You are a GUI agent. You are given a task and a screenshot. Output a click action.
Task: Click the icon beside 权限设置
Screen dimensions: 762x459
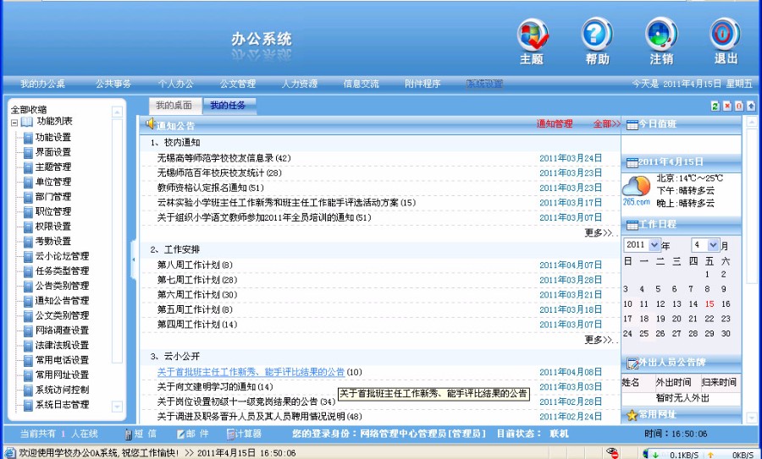pyautogui.click(x=29, y=227)
